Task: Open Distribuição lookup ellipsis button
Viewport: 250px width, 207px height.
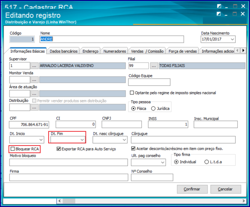Action: pos(34,107)
